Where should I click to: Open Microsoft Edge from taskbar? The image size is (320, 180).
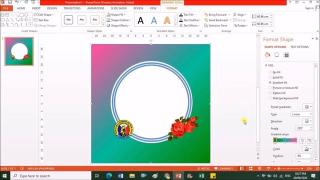coord(109,175)
